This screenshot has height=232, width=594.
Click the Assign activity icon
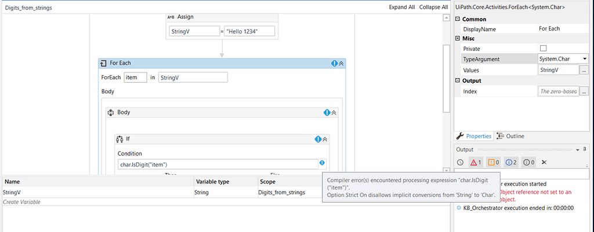point(171,17)
